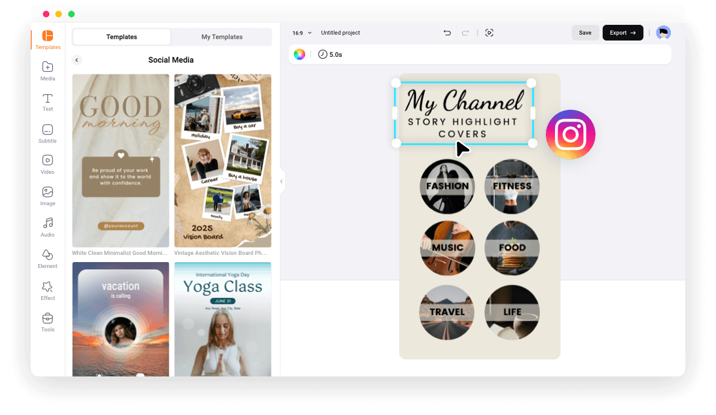Image resolution: width=716 pixels, height=415 pixels.
Task: Open the Video panel icon
Action: [48, 160]
